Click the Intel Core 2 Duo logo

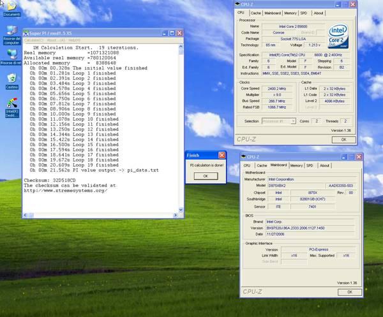click(337, 36)
